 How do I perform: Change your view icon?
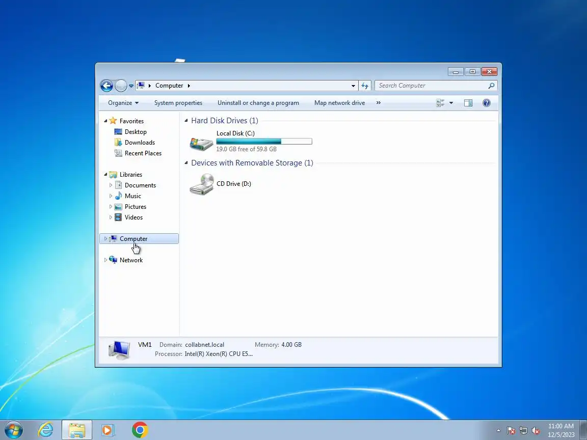click(440, 103)
